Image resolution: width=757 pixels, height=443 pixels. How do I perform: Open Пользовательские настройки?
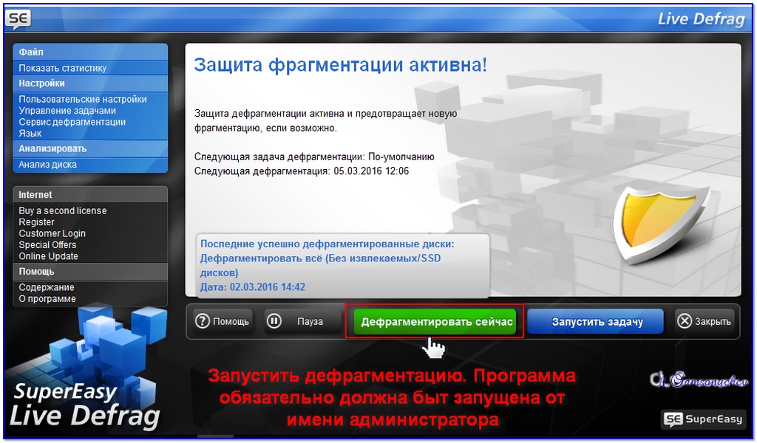83,99
